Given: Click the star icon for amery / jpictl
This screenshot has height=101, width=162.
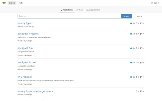Looking at the screenshot, I should (136, 23).
